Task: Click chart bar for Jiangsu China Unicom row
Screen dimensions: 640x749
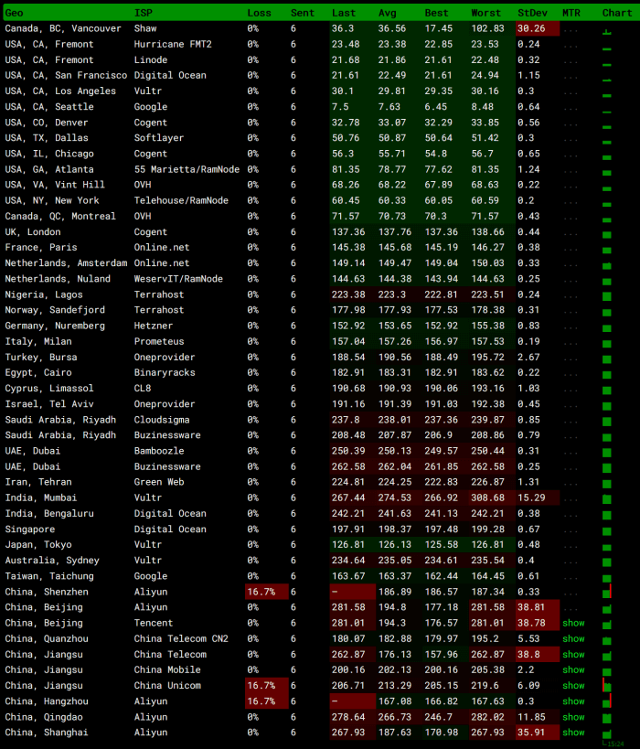Action: [x=607, y=686]
